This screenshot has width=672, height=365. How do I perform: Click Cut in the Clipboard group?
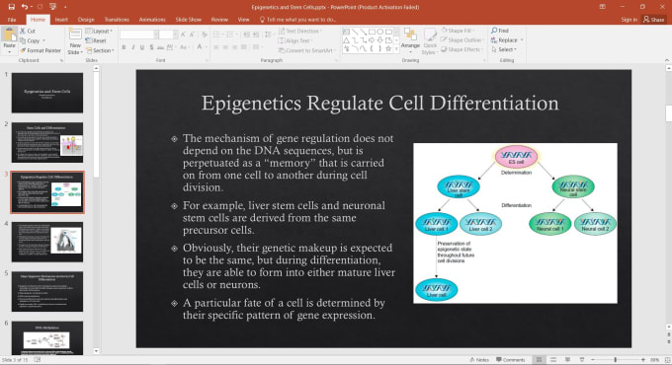[x=28, y=31]
